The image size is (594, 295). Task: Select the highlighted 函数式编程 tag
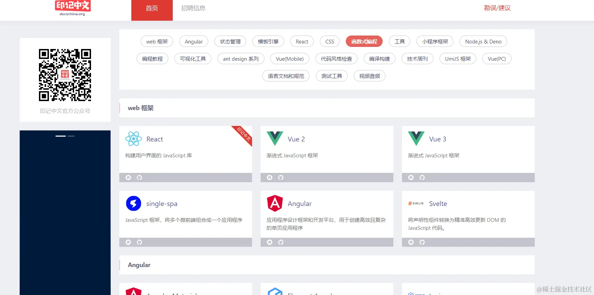(364, 41)
